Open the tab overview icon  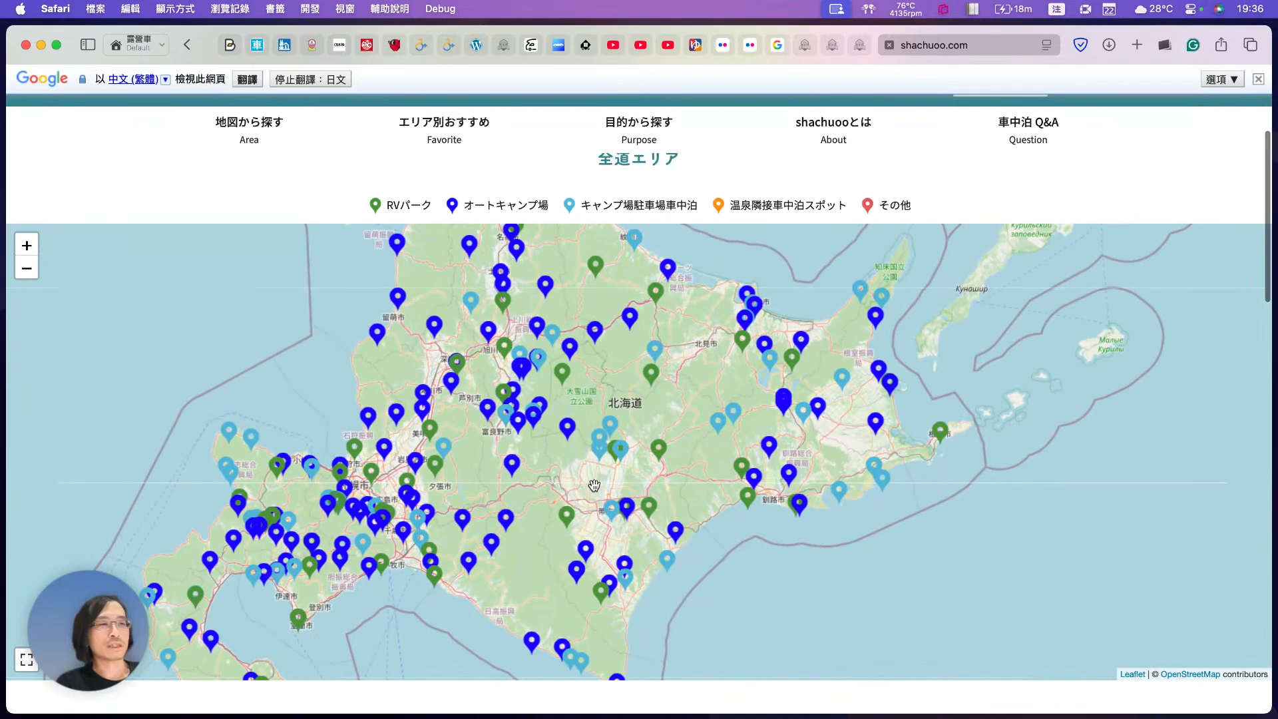click(1250, 45)
